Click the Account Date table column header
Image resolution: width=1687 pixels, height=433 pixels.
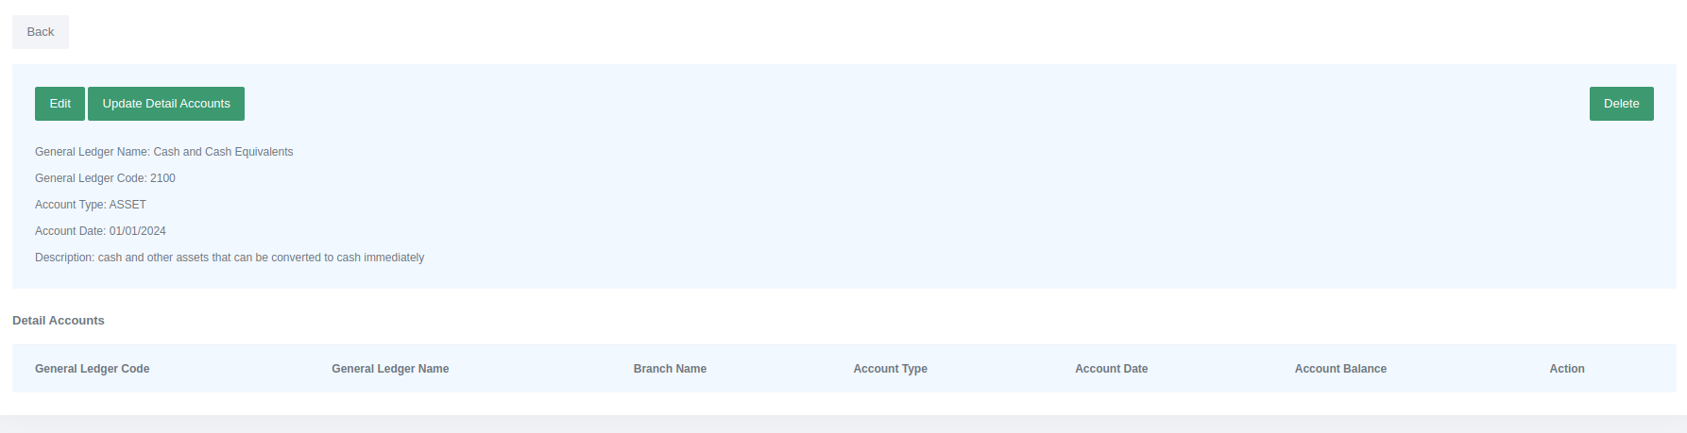[1111, 369]
